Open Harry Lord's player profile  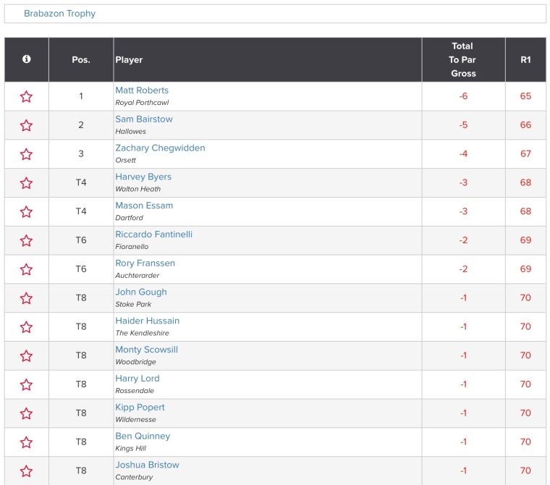pyautogui.click(x=137, y=379)
